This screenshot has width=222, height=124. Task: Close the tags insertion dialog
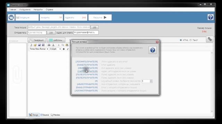(157, 42)
